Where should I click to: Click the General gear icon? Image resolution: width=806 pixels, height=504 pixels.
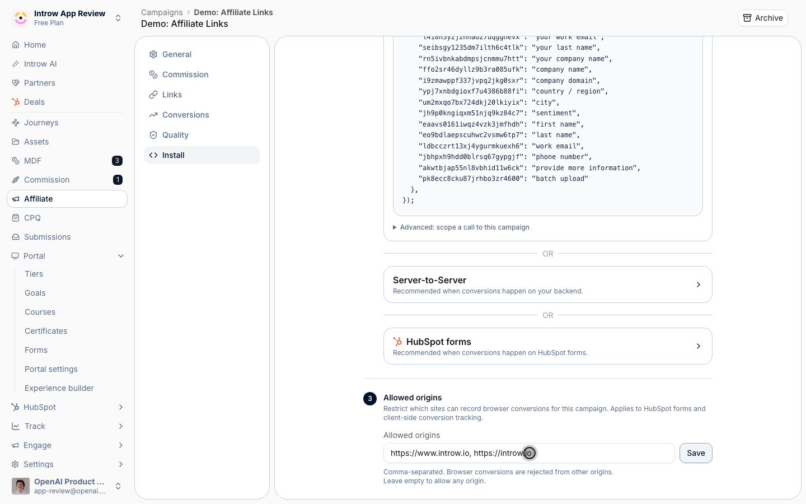pos(153,54)
